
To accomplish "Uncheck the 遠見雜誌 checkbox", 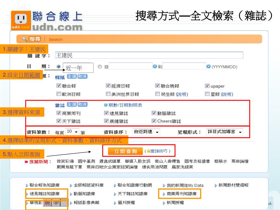I will click(106, 113).
